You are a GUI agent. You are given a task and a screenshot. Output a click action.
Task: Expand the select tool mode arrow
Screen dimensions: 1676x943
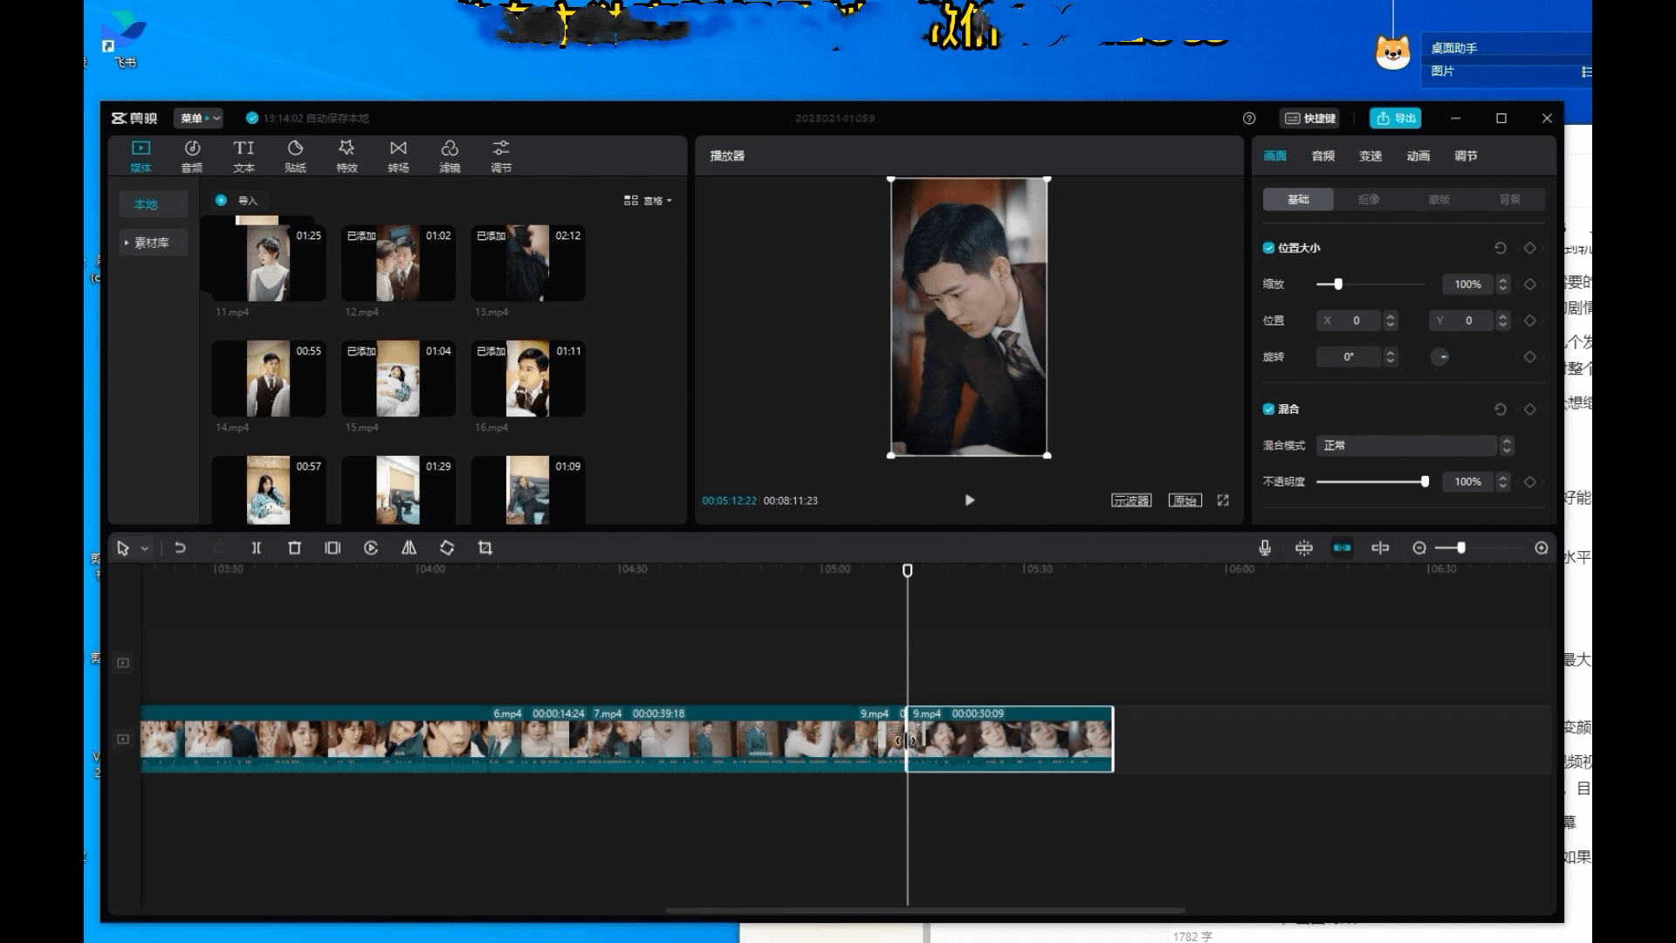click(145, 548)
